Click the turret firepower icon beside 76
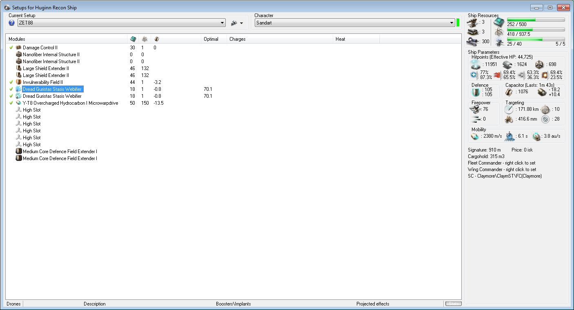The height and width of the screenshot is (310, 574). (x=475, y=109)
